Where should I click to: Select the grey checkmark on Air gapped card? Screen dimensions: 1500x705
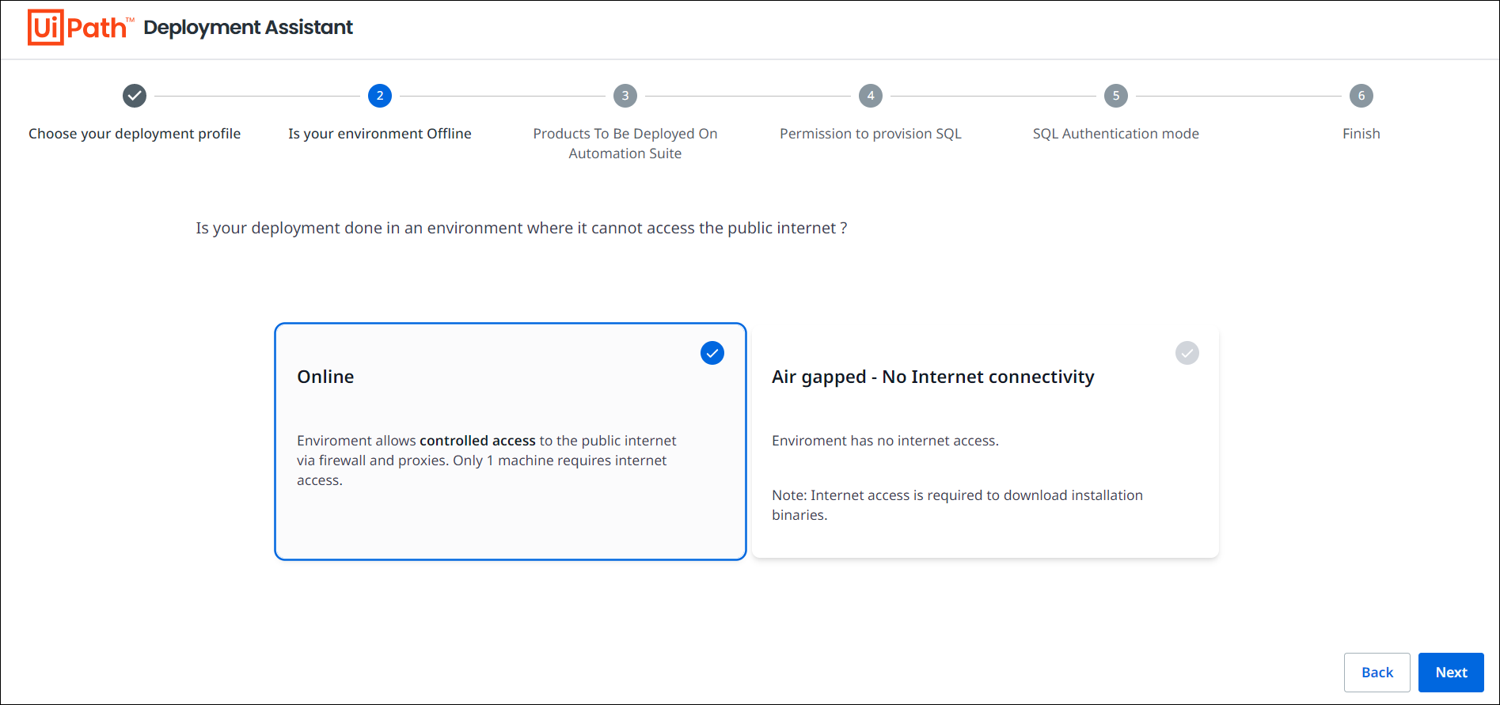point(1187,353)
